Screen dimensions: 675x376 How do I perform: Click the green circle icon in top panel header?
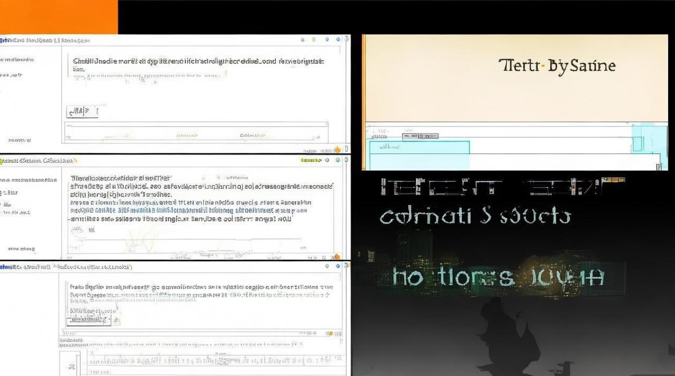click(313, 39)
